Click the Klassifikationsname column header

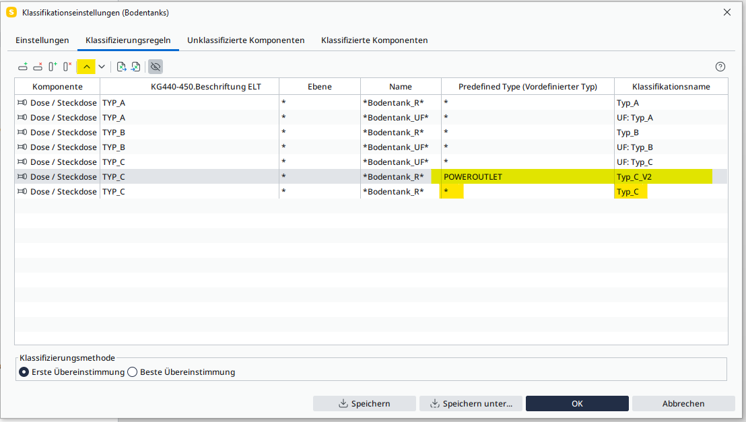671,87
